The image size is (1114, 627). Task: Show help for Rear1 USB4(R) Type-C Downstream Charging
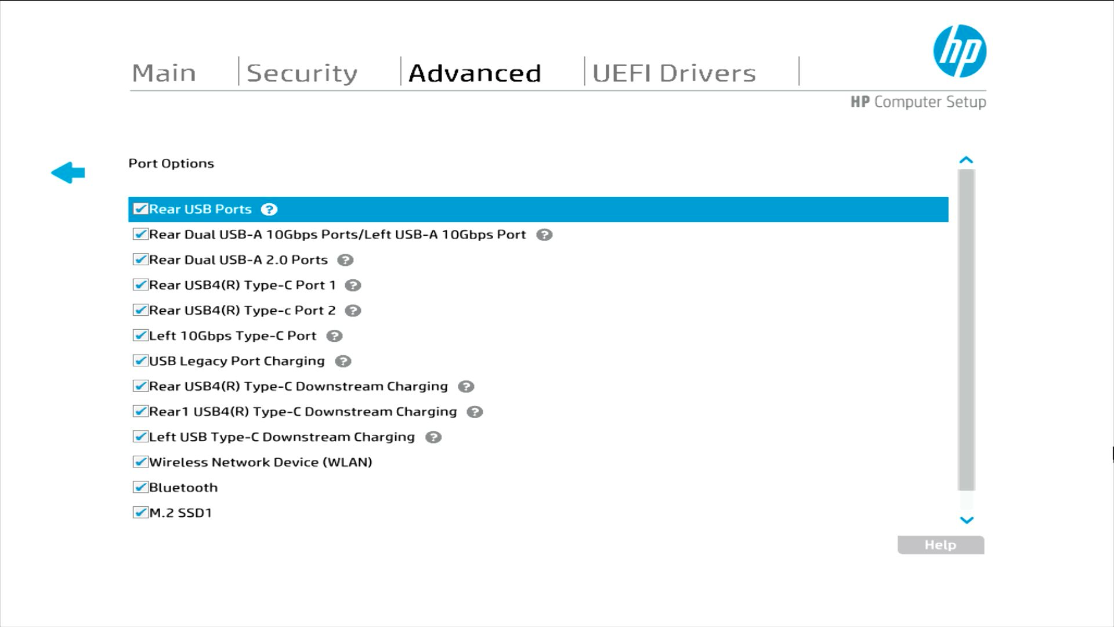pyautogui.click(x=475, y=412)
